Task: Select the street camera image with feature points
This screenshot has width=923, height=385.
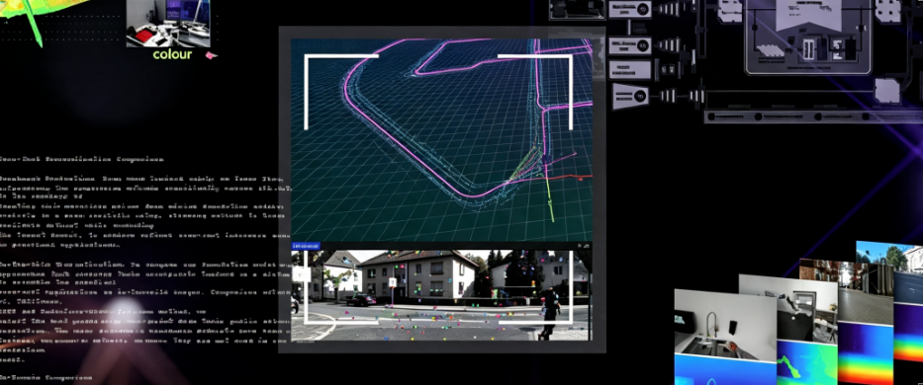Action: (441, 295)
